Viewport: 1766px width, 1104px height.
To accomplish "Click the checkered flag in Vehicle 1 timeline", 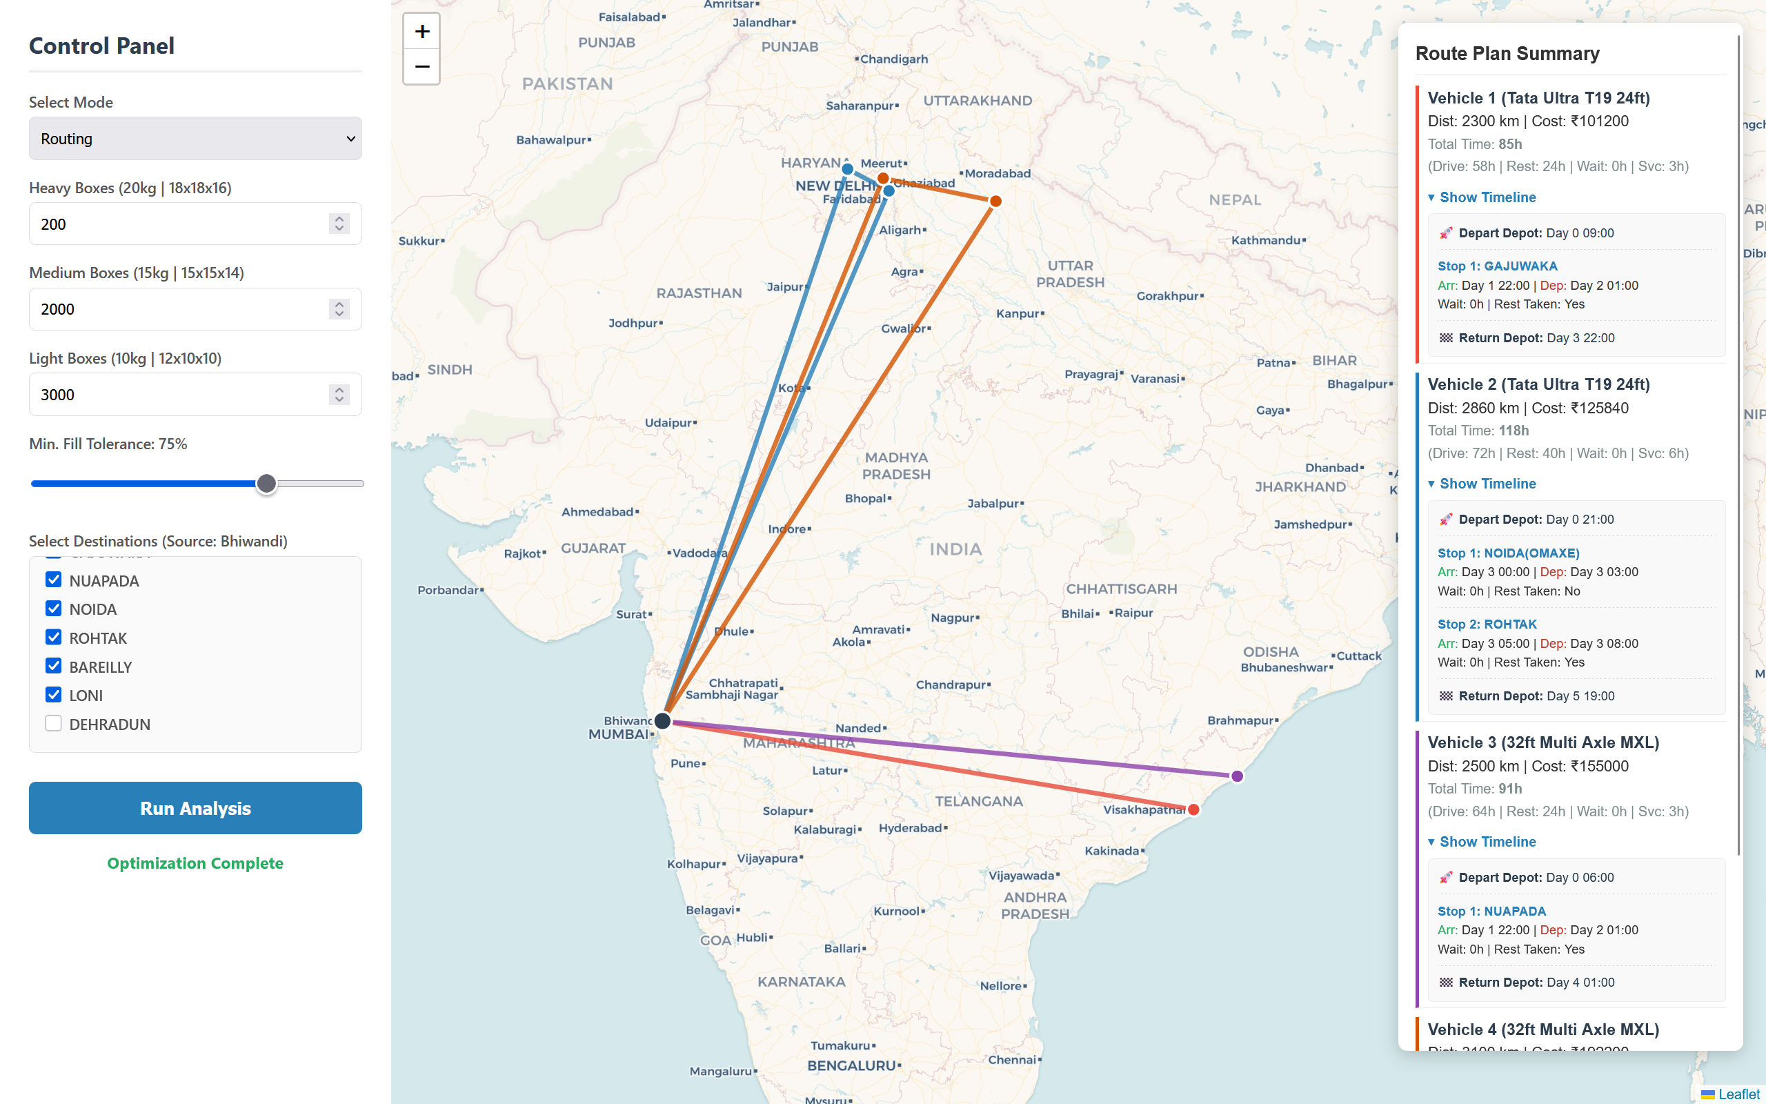I will pos(1445,338).
